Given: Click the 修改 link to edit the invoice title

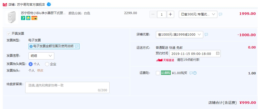Looking at the screenshot, I should click(x=40, y=71).
